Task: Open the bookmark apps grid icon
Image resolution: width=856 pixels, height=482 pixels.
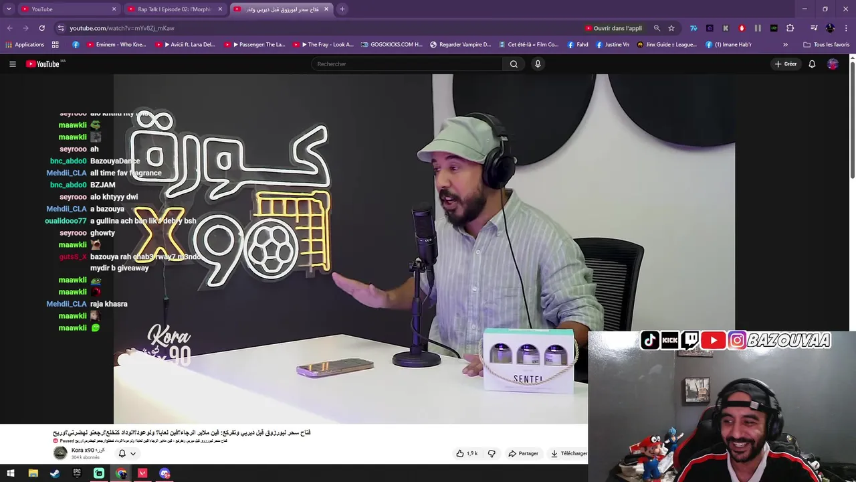Action: 56,45
